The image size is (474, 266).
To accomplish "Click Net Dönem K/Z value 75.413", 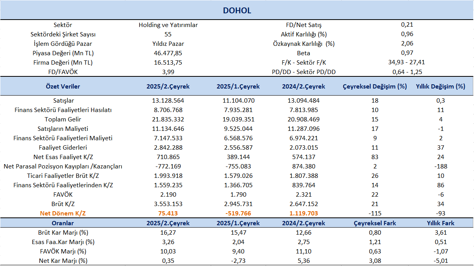I will 168,214.
